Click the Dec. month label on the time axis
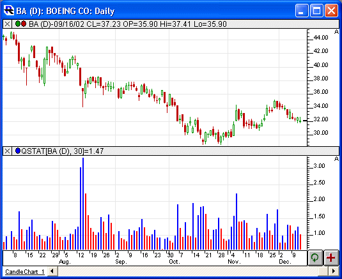 coord(285,262)
